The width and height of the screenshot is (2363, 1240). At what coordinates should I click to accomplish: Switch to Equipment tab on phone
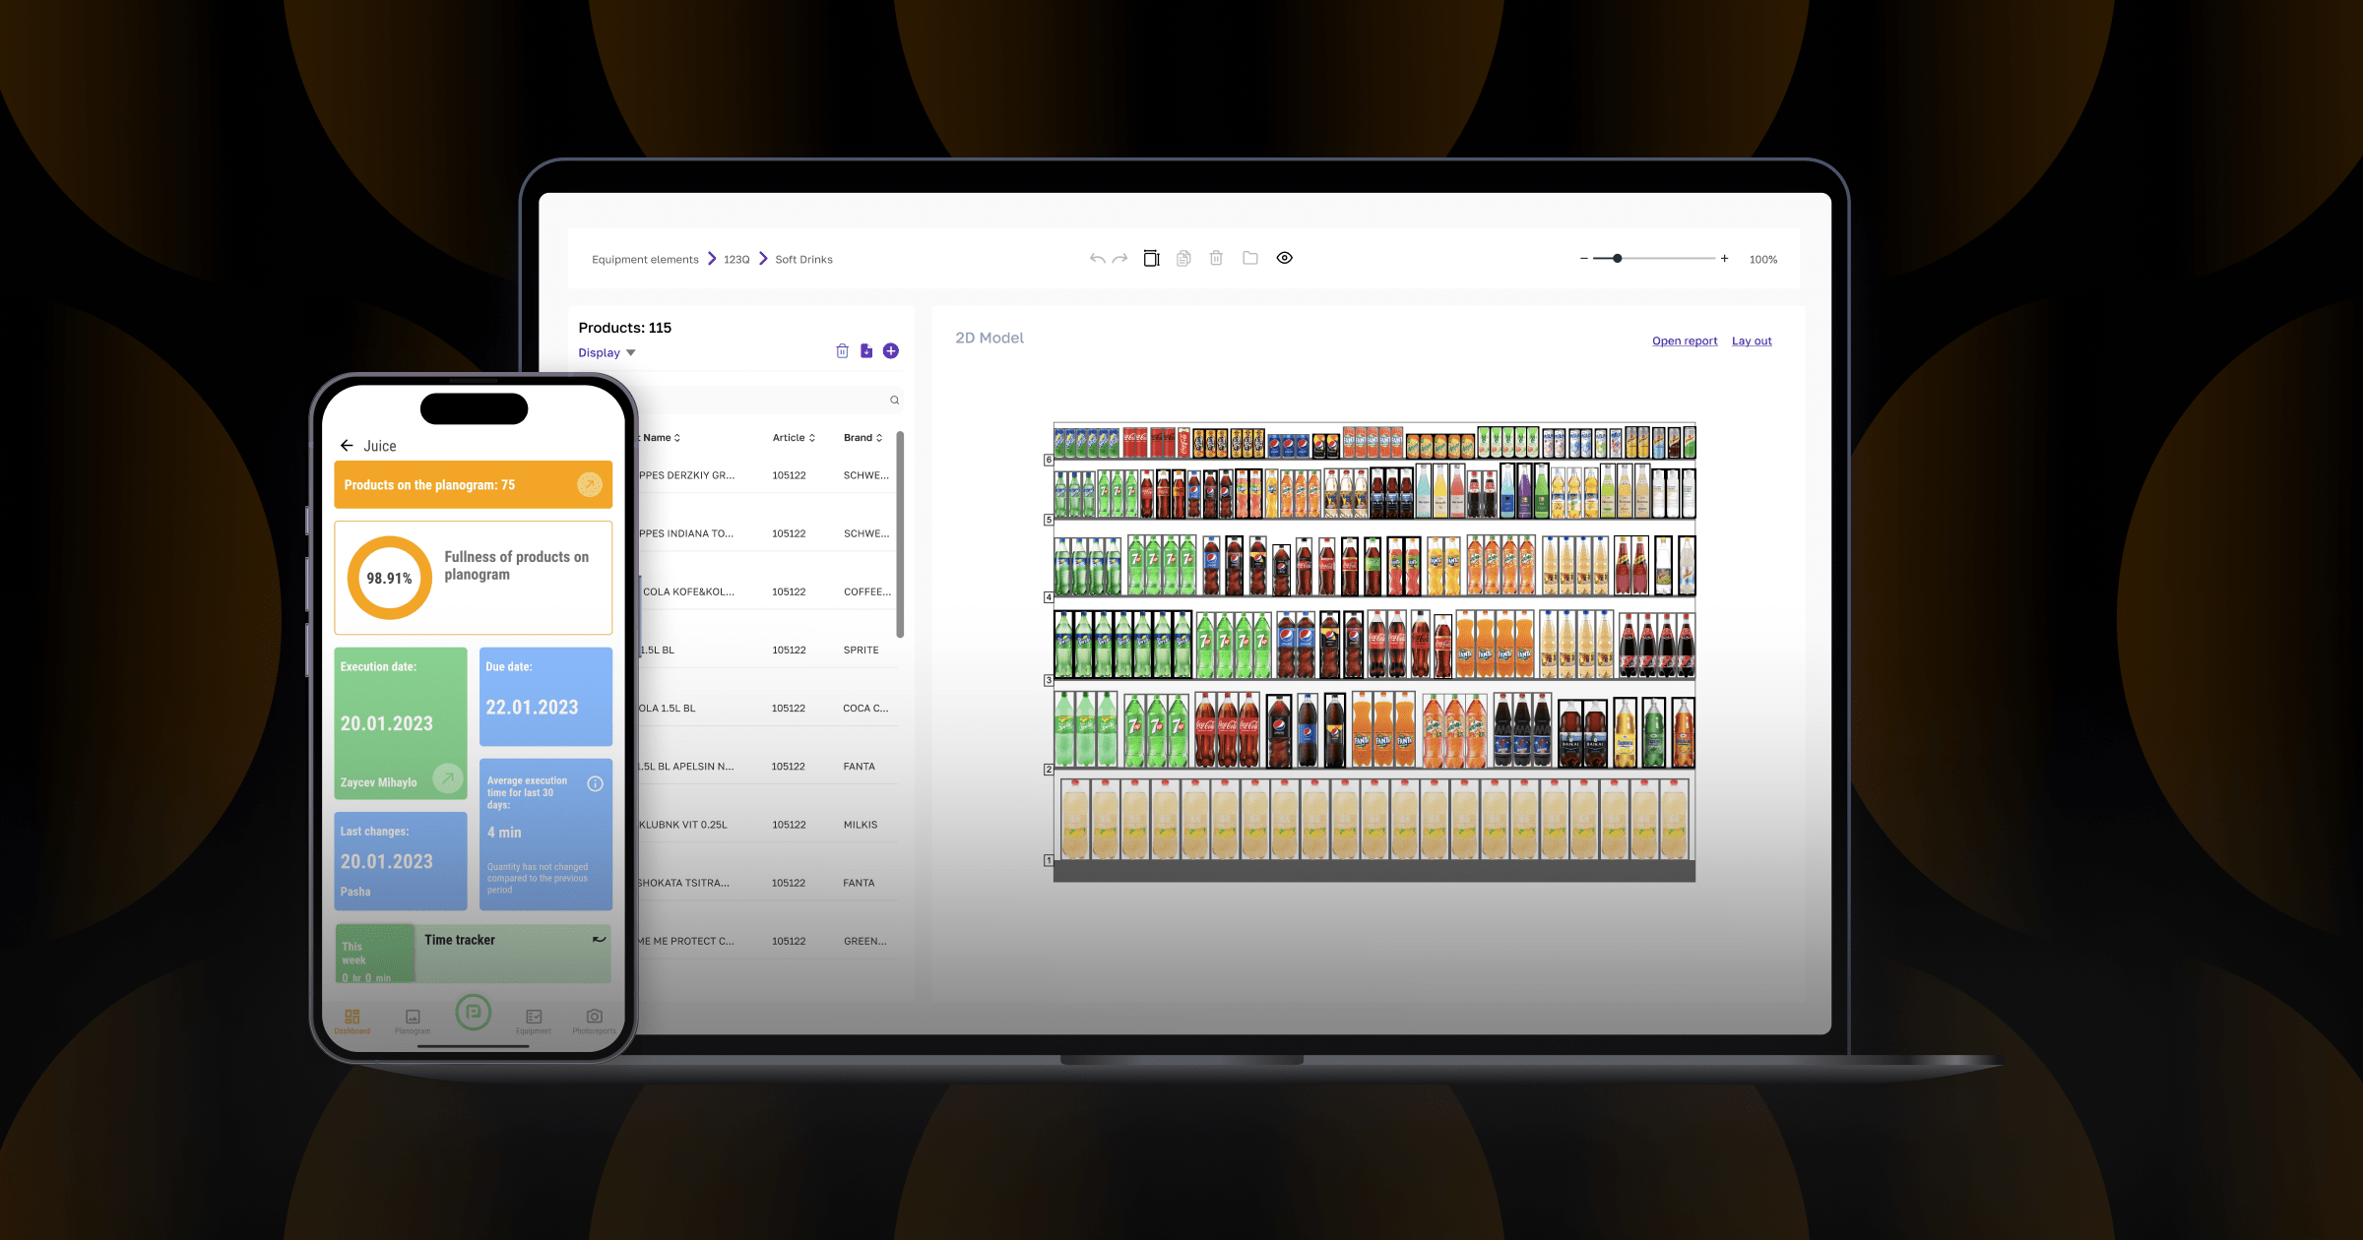click(x=534, y=1021)
